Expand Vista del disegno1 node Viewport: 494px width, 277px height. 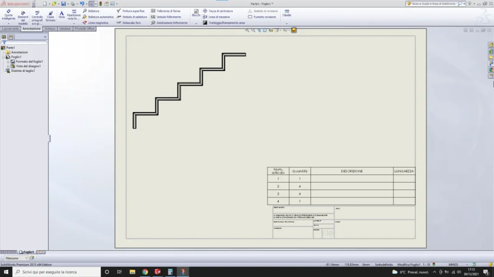coord(8,66)
